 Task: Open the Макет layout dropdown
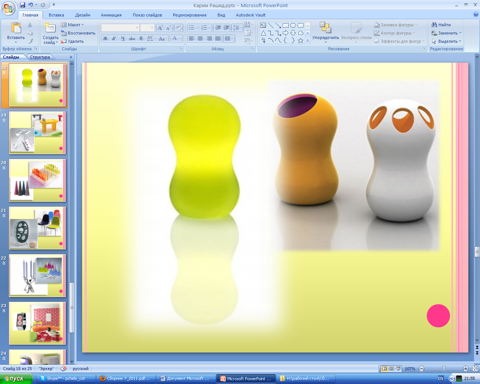(73, 25)
